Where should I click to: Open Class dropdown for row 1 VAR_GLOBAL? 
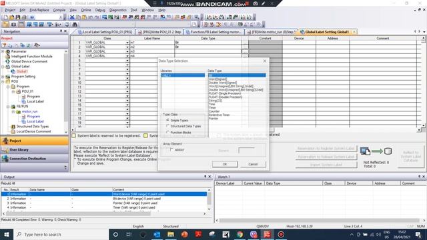[127, 43]
